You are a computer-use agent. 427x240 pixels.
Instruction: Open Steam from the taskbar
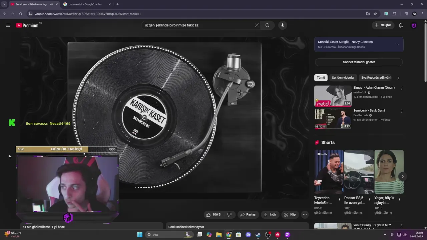258,235
